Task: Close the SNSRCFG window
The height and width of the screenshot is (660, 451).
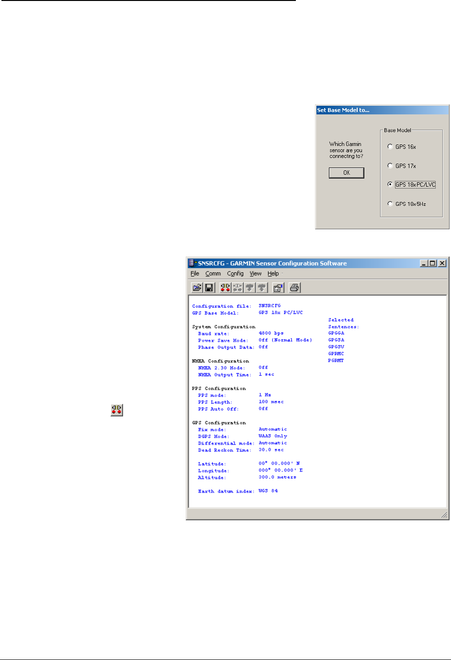Action: coord(442,263)
